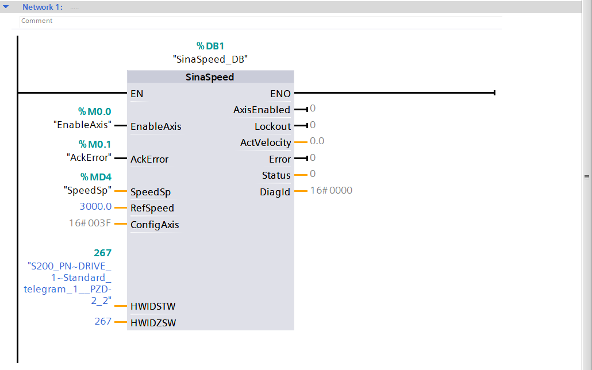Select the %MD4 address
Image resolution: width=592 pixels, height=370 pixels.
point(96,177)
